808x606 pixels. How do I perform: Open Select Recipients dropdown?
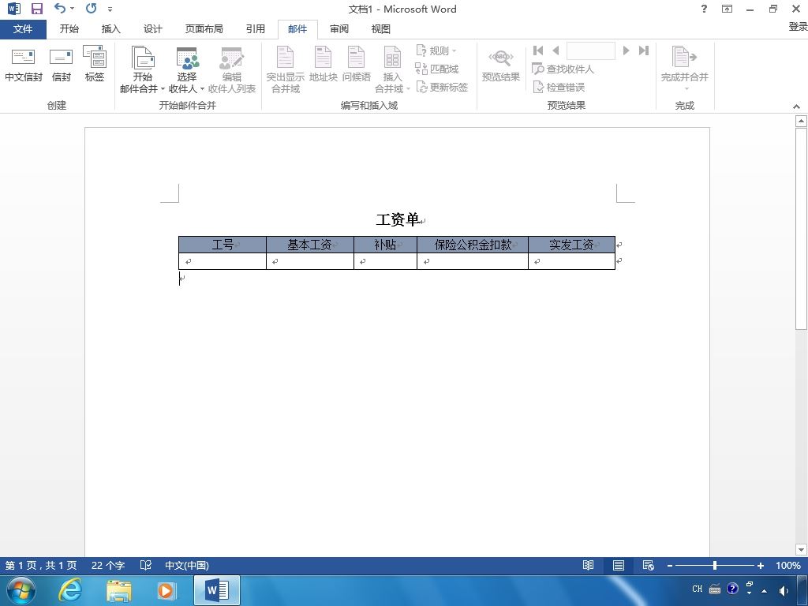pos(186,69)
